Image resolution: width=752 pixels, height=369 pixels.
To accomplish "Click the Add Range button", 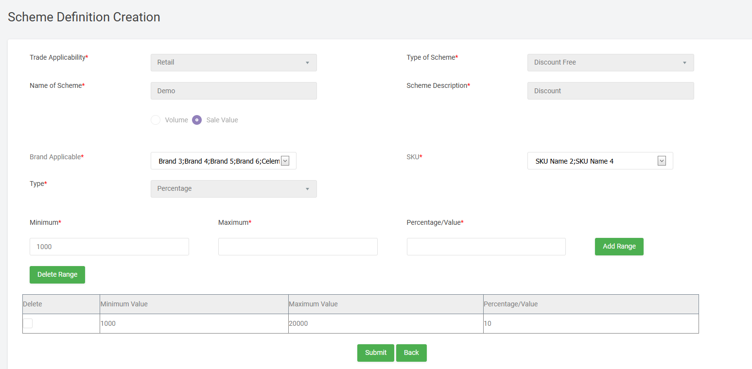I will pos(619,247).
